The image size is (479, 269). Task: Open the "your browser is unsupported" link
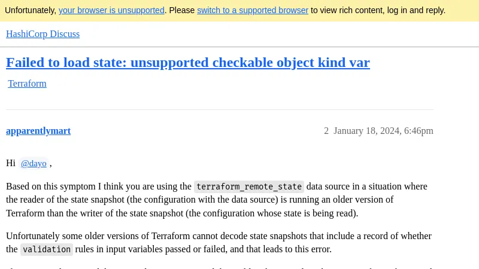pos(111,10)
